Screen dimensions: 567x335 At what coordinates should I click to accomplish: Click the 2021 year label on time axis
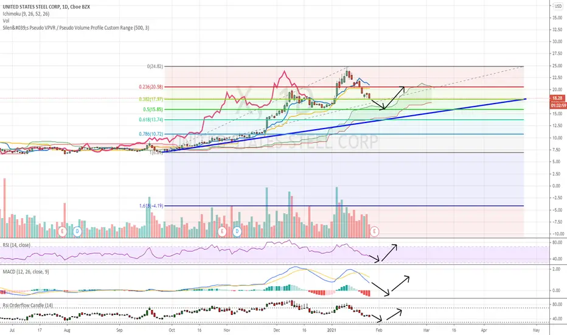tap(332, 330)
